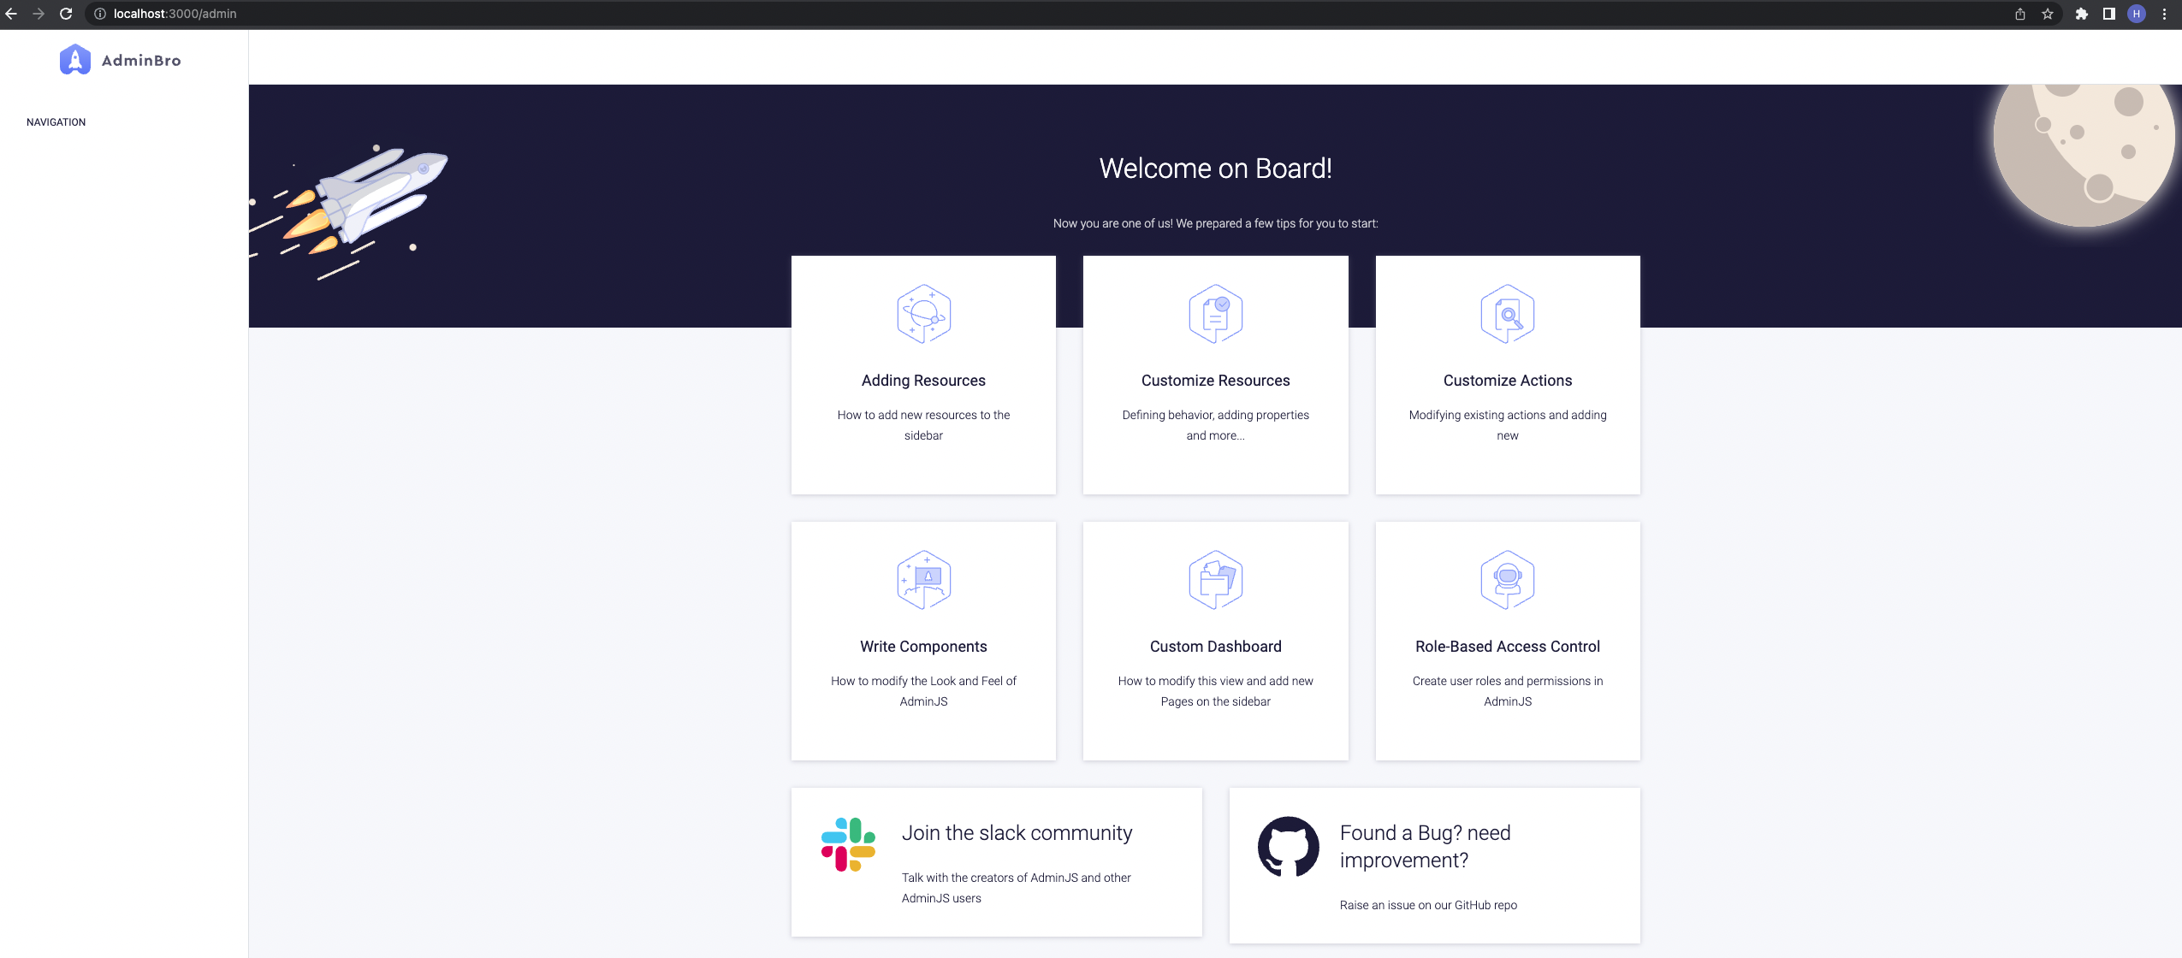Click the Custom Dashboard folder icon
The height and width of the screenshot is (958, 2182).
coord(1214,579)
